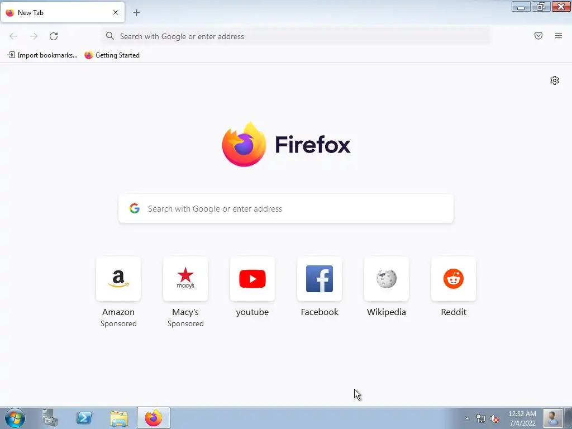Switch to Firefox in the taskbar

[154, 418]
